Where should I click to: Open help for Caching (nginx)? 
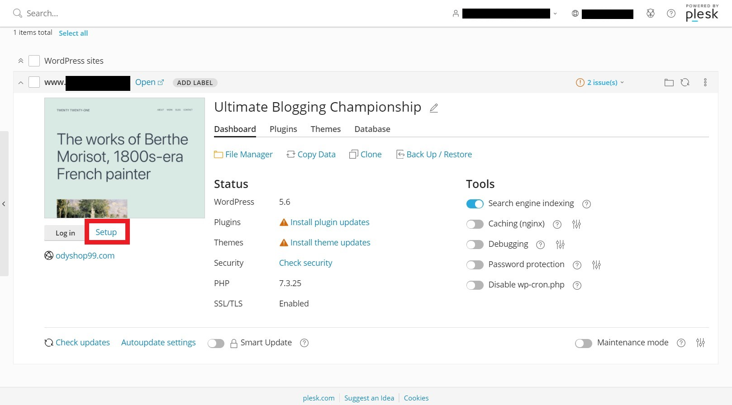coord(557,224)
